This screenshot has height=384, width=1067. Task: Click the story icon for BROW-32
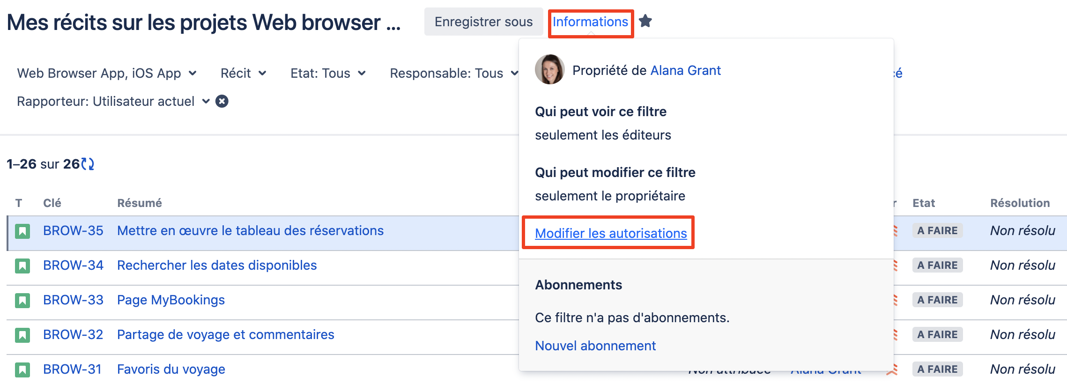[x=22, y=335]
